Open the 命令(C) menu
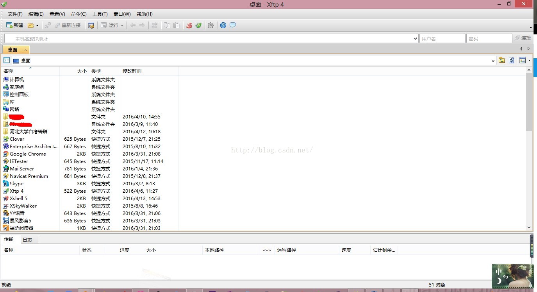Screen dimensions: 537x292 tap(79, 14)
